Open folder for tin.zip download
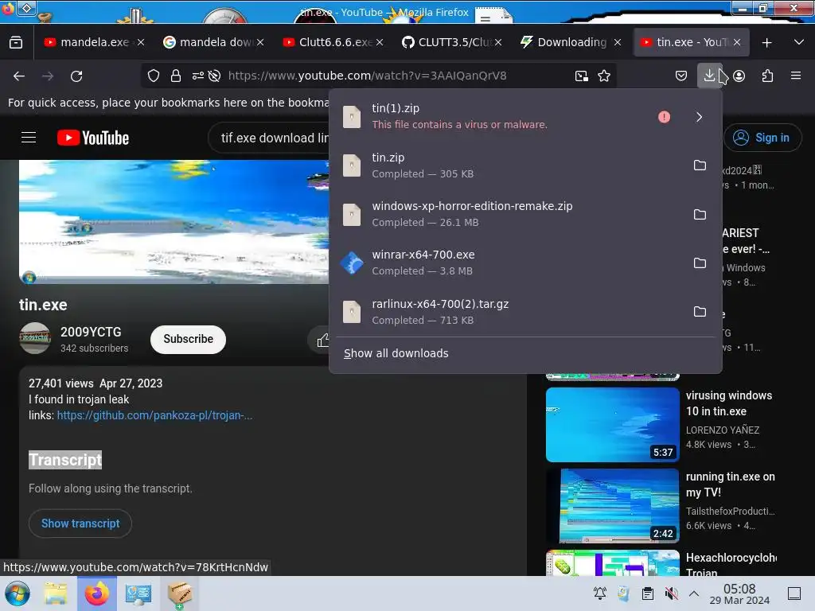 [x=700, y=165]
